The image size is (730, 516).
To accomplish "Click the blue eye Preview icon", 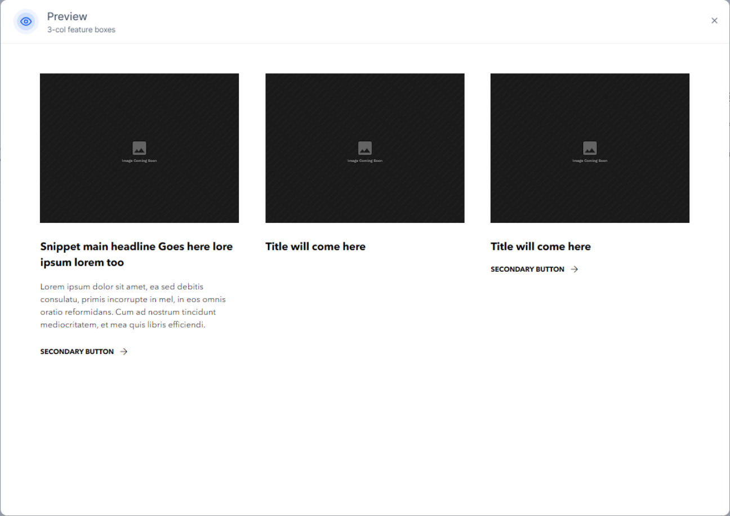I will pos(26,22).
